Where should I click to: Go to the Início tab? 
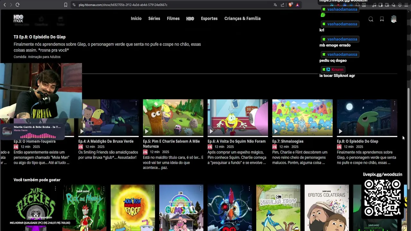136,18
